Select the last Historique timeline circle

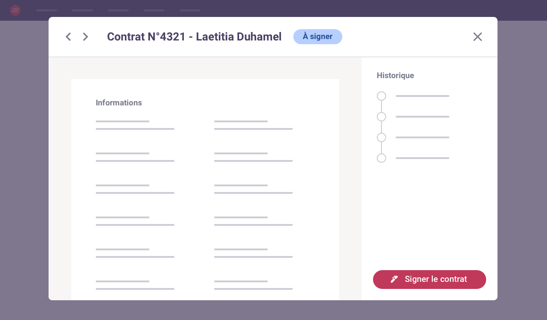pos(381,158)
